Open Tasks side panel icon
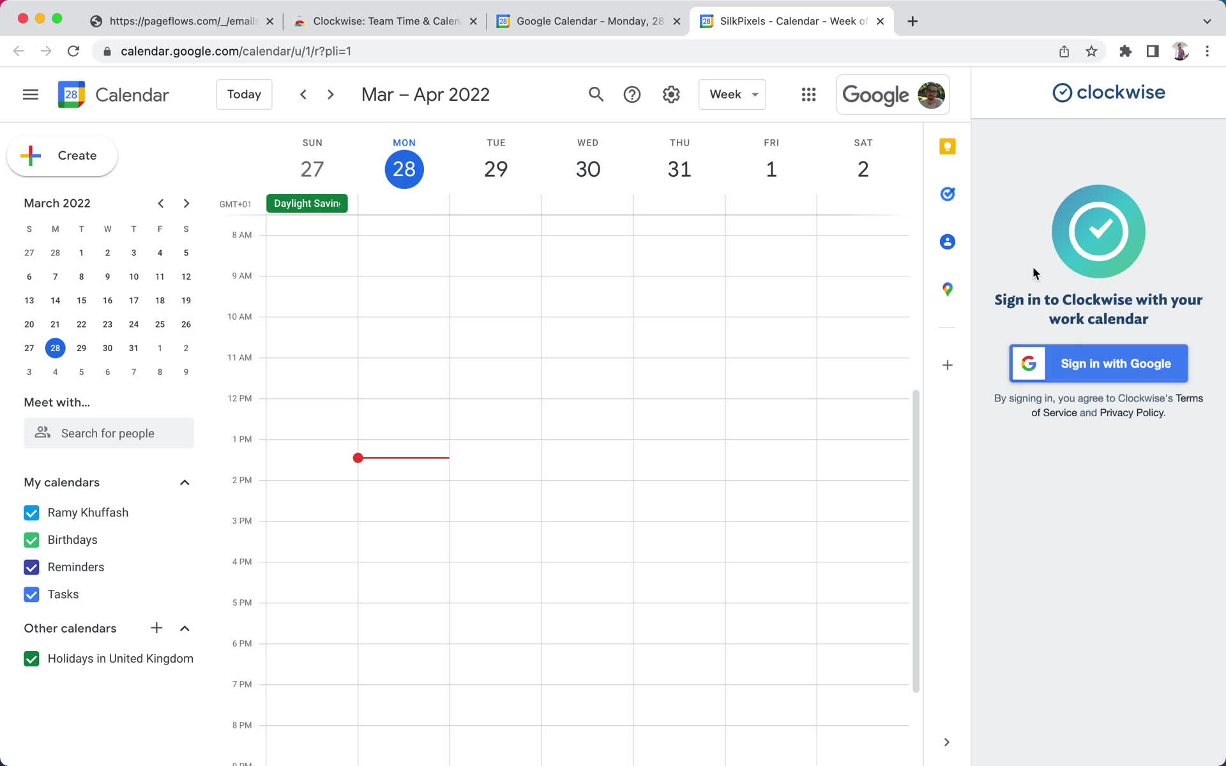The image size is (1226, 766). click(x=948, y=194)
